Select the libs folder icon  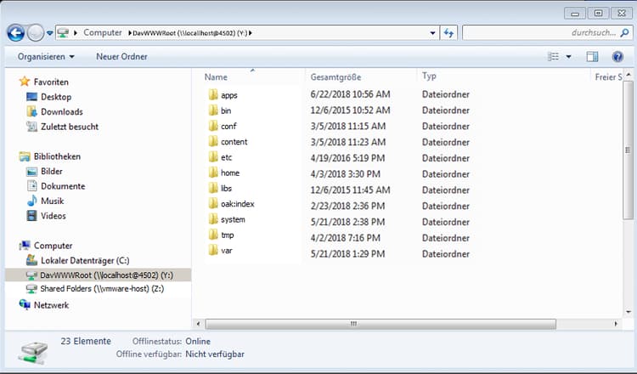pos(213,188)
